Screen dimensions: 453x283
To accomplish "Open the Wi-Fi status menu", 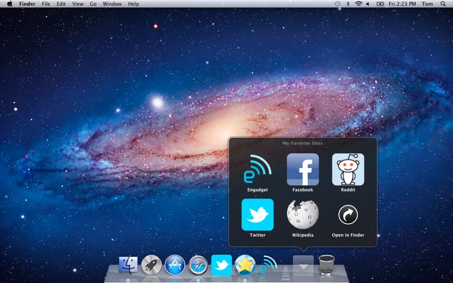I will [x=358, y=4].
